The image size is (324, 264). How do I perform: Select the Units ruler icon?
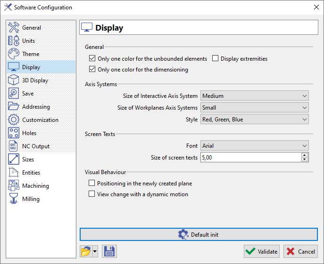14,41
